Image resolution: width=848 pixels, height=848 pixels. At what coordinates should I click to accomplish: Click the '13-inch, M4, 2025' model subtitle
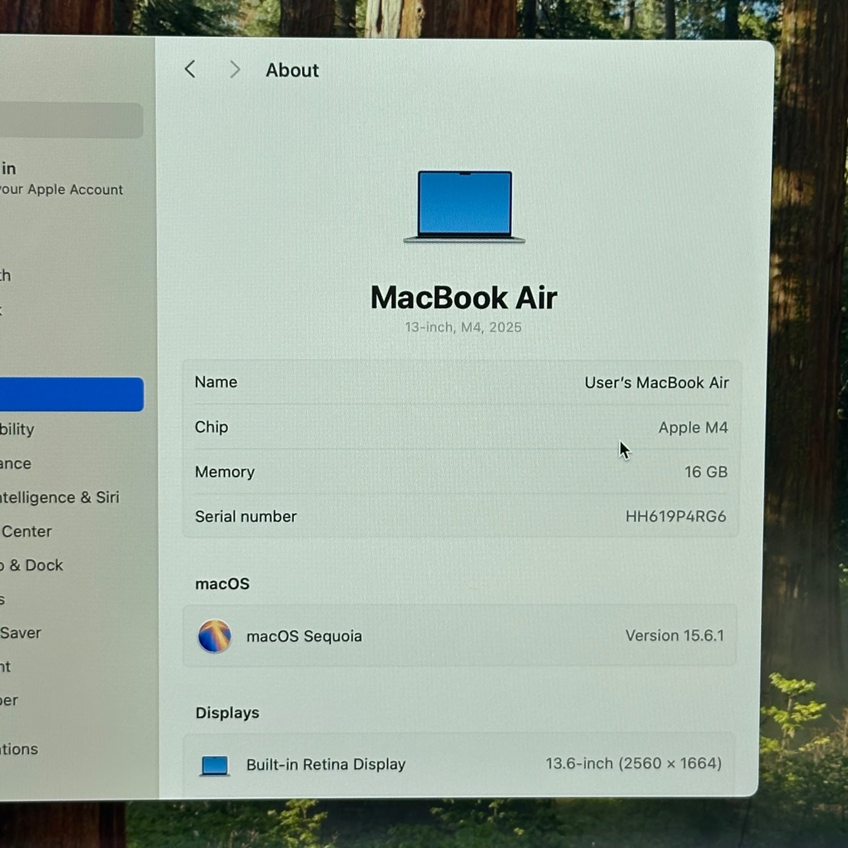(x=463, y=327)
